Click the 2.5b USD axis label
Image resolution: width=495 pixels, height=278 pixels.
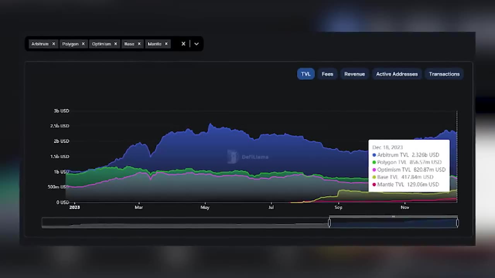coord(60,126)
